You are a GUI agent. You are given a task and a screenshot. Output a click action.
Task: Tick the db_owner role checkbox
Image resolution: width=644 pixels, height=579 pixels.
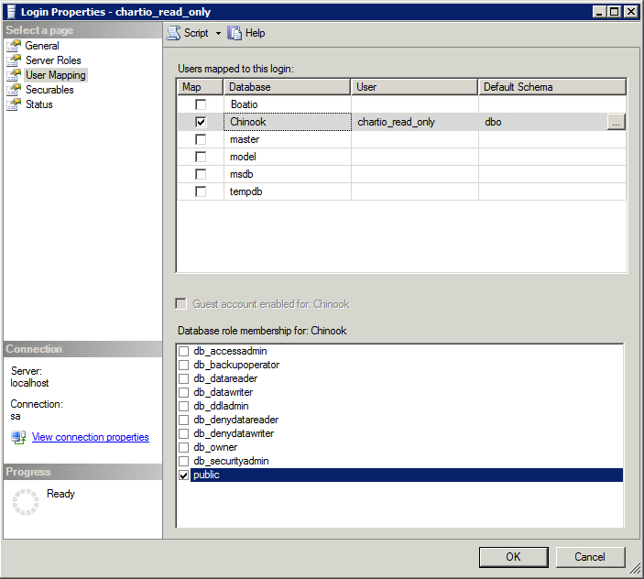tap(184, 448)
